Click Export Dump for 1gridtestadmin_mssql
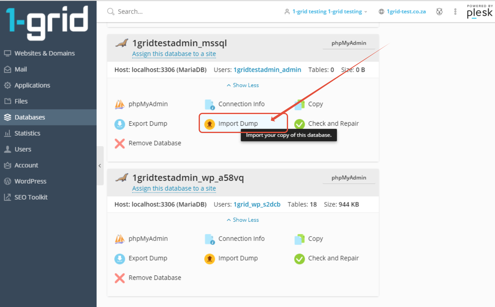Image resolution: width=495 pixels, height=307 pixels. 141,124
